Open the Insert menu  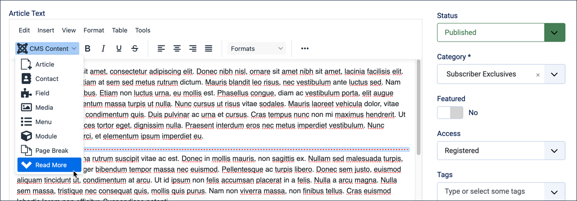(x=46, y=30)
